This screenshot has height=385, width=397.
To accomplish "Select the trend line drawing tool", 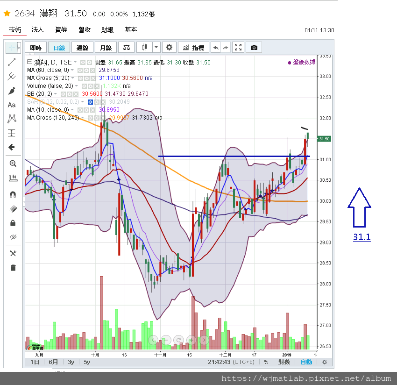I will tap(12, 62).
